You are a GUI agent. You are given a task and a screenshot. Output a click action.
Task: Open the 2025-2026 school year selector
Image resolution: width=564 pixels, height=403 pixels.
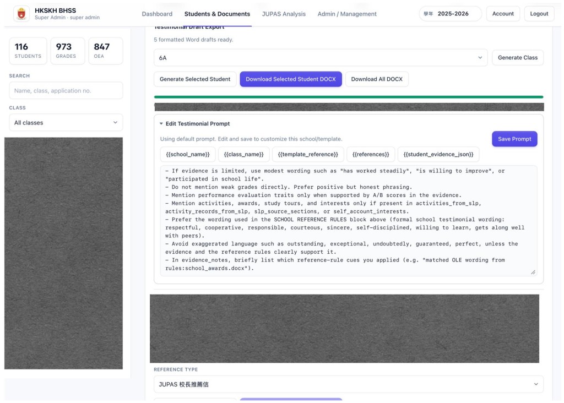coord(450,14)
